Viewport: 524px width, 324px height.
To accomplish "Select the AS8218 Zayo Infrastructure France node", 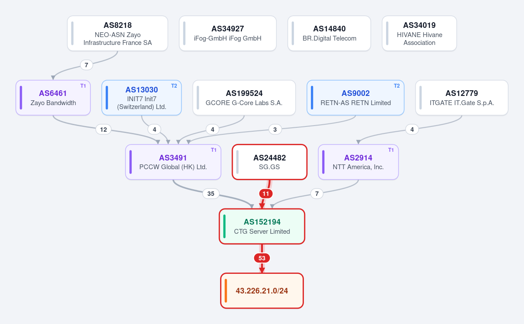I will coord(117,34).
